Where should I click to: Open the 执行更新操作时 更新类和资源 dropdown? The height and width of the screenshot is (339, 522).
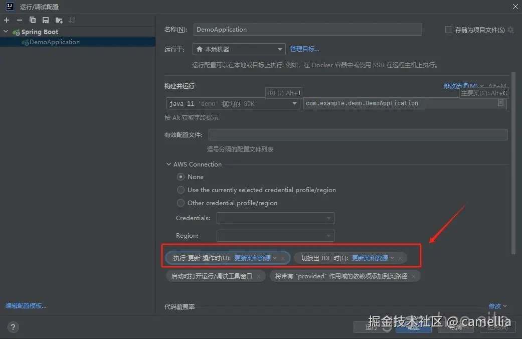click(255, 258)
